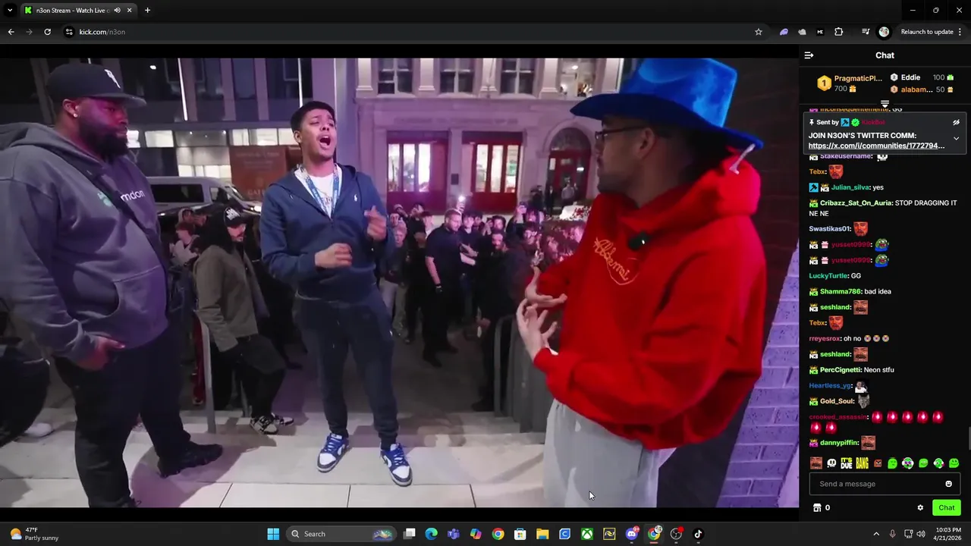Send message with green Chat button
The height and width of the screenshot is (546, 971).
pos(947,507)
